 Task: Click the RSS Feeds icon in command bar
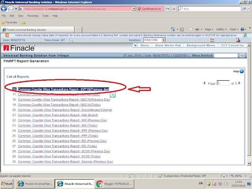(x=182, y=30)
